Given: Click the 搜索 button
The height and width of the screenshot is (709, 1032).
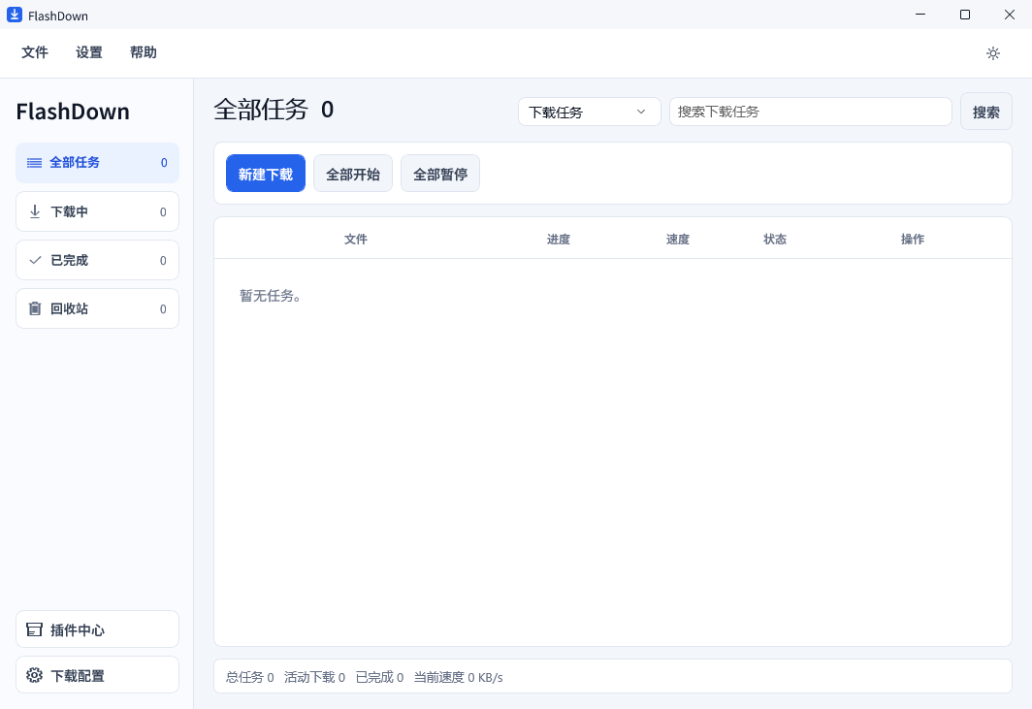Looking at the screenshot, I should coord(985,112).
